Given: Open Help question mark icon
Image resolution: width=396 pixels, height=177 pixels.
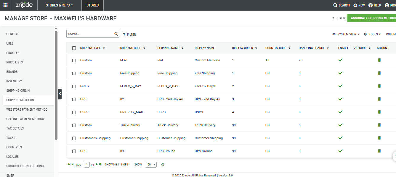Looking at the screenshot, I should pyautogui.click(x=371, y=5).
